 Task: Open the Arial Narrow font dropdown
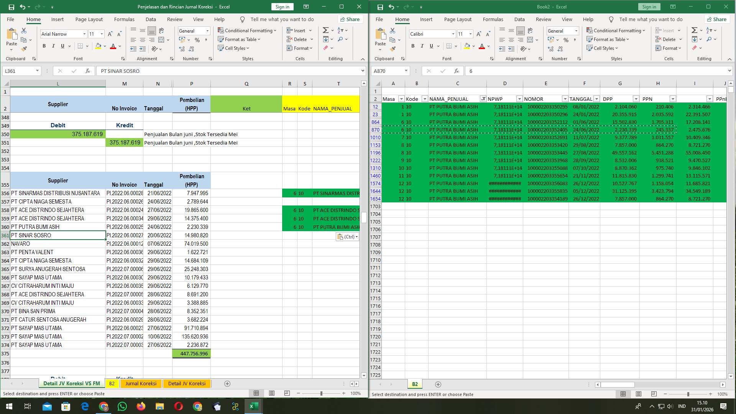click(x=84, y=34)
